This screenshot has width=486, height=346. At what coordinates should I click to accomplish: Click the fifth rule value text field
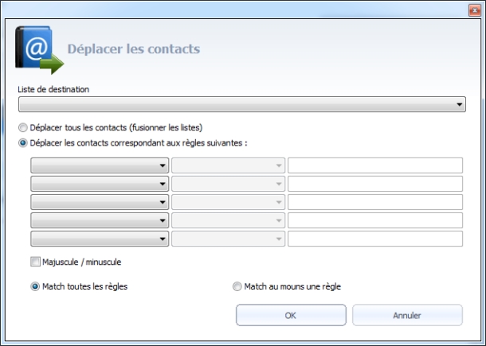pos(374,239)
